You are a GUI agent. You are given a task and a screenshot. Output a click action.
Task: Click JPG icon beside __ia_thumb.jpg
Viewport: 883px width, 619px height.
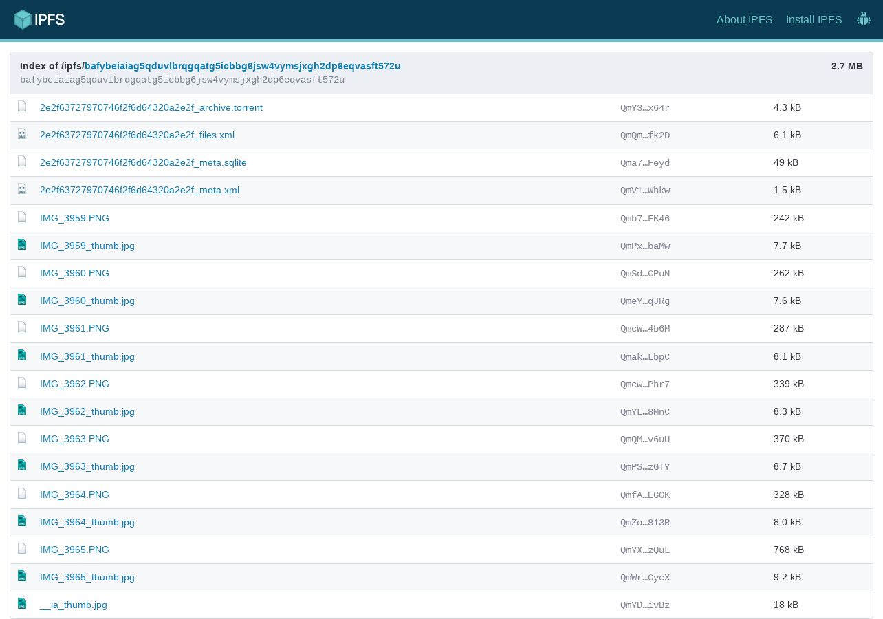(x=22, y=604)
